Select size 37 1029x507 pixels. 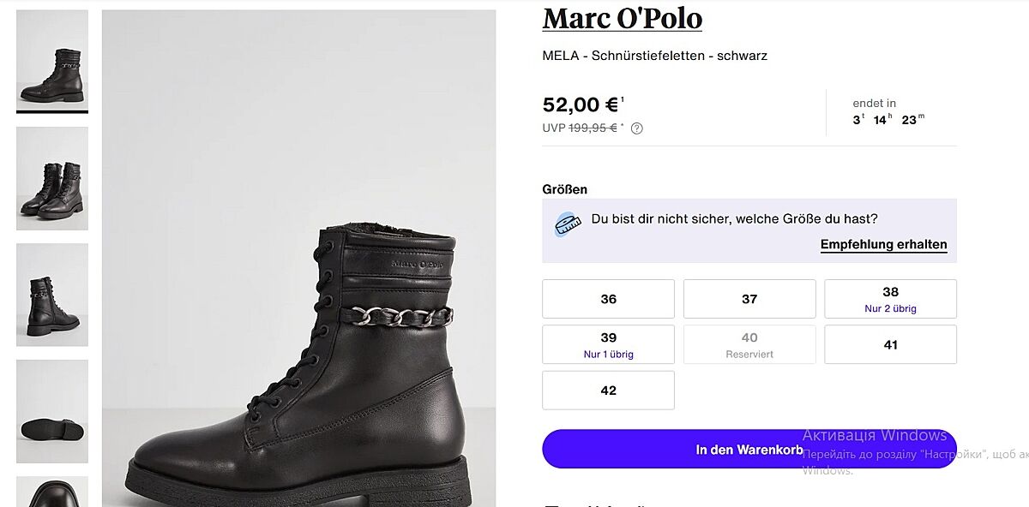point(749,299)
